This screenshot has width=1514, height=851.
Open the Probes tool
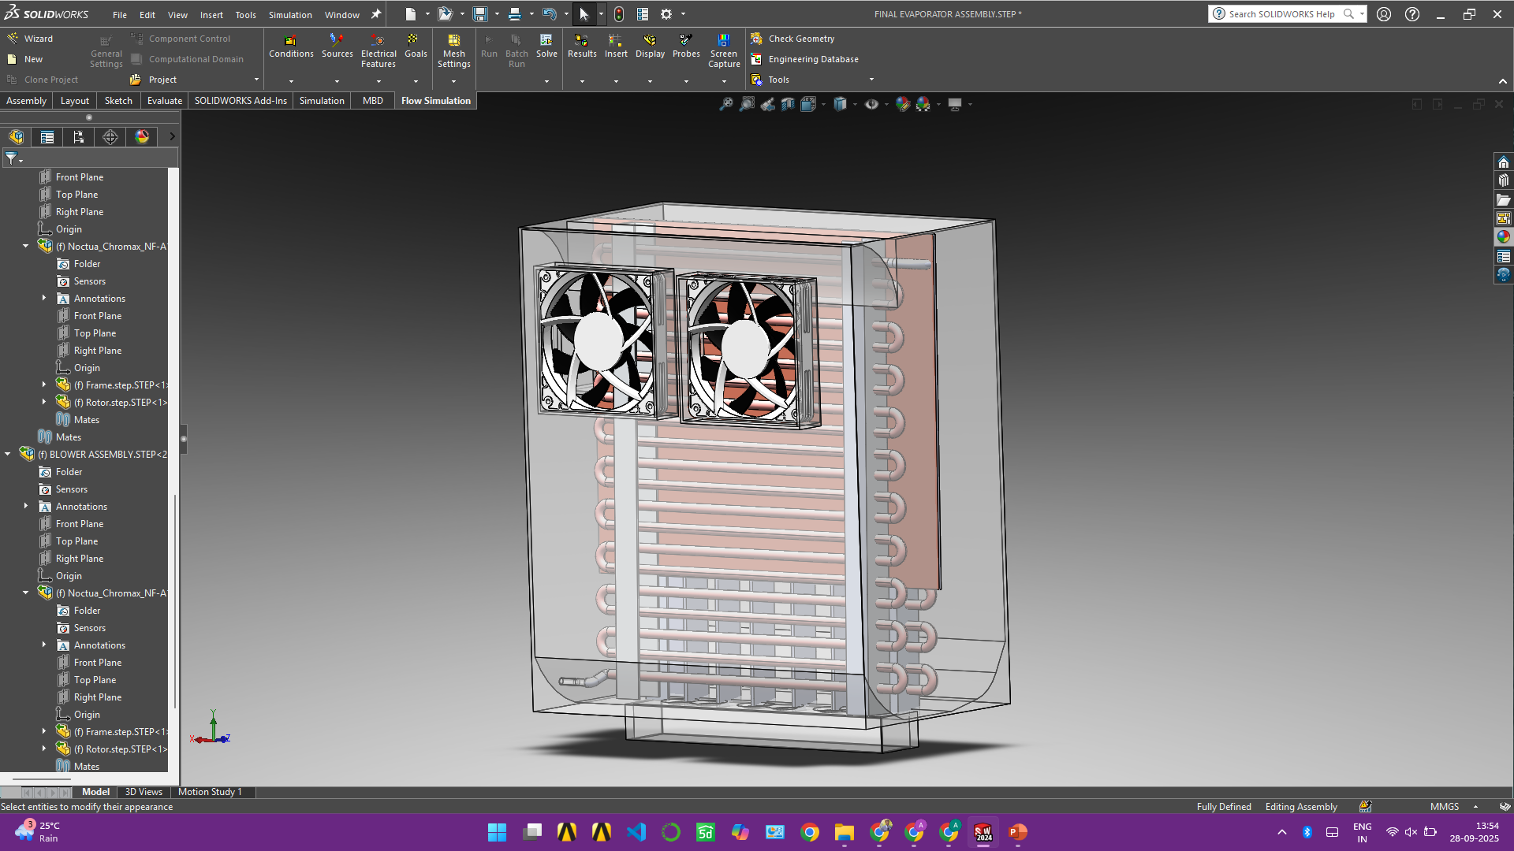tap(685, 40)
